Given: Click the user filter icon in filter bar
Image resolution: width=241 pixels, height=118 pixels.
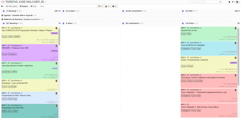Looking at the screenshot, I should (x=106, y=6).
